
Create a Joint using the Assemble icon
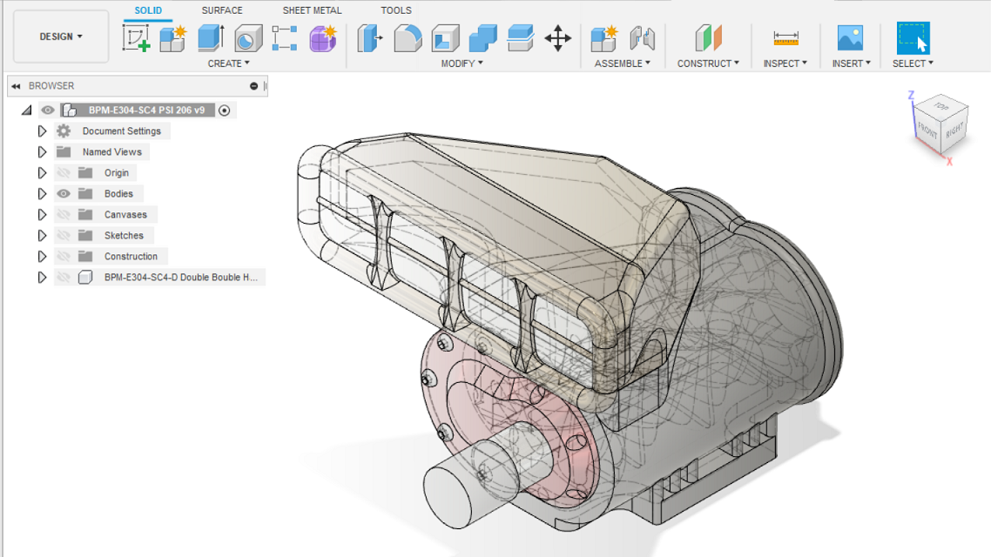[642, 37]
